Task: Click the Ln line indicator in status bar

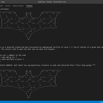Action: (102, 102)
